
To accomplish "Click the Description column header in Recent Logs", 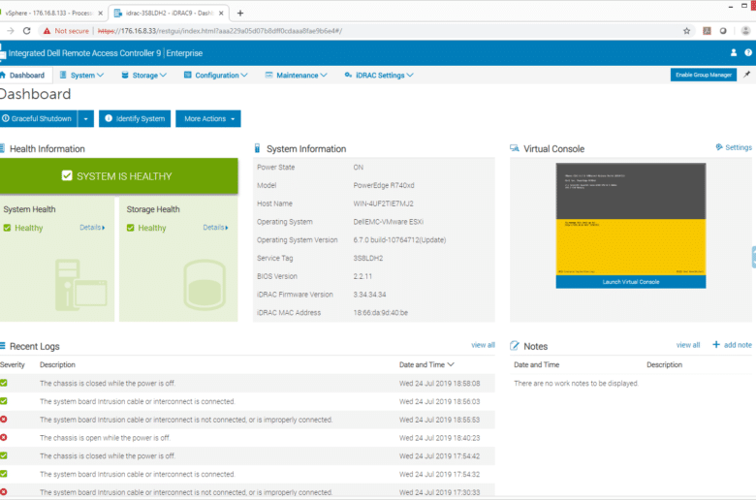I will 57,364.
